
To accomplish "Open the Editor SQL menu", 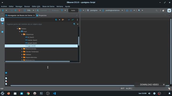I will pos(36,6).
